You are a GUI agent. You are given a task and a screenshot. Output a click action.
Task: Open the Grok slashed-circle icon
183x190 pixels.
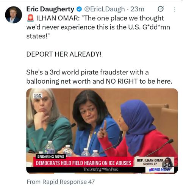click(161, 9)
